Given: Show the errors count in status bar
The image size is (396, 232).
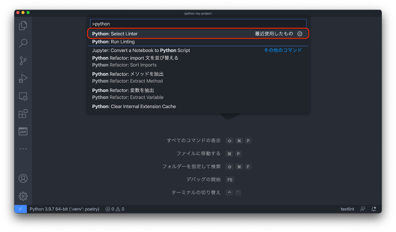Looking at the screenshot, I should click(110, 209).
